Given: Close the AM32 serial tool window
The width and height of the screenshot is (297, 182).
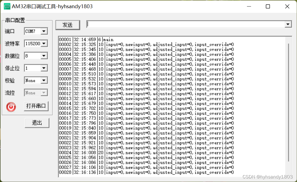Looking at the screenshot, I should click(x=287, y=7).
